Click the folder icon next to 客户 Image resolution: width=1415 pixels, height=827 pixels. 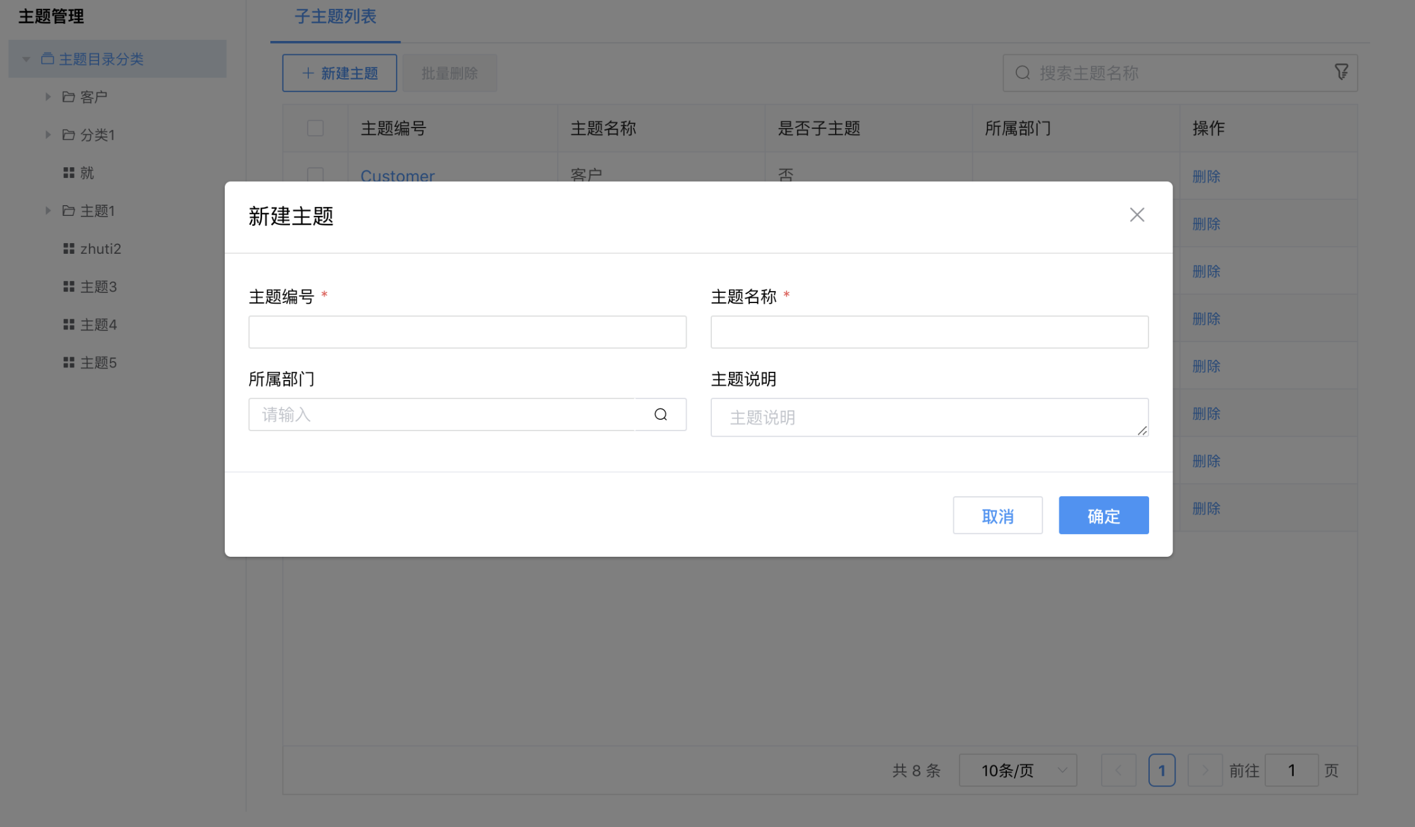tap(68, 96)
